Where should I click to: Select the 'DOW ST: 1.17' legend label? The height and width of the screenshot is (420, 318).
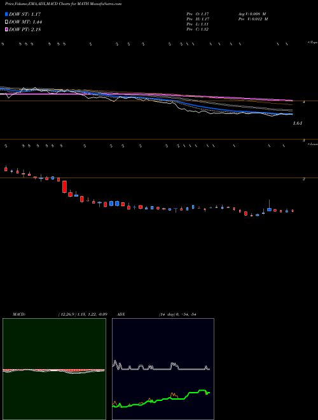point(25,14)
